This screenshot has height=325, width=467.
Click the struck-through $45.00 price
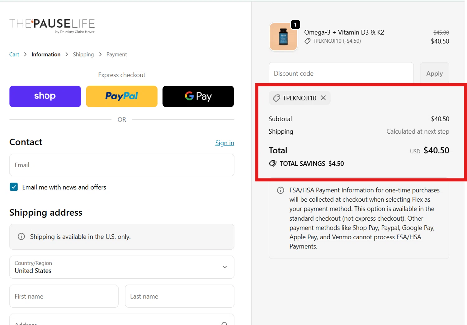[441, 33]
